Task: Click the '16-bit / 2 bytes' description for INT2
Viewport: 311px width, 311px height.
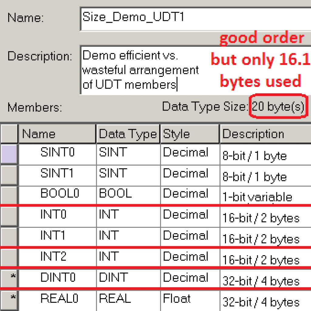Action: pos(266,258)
